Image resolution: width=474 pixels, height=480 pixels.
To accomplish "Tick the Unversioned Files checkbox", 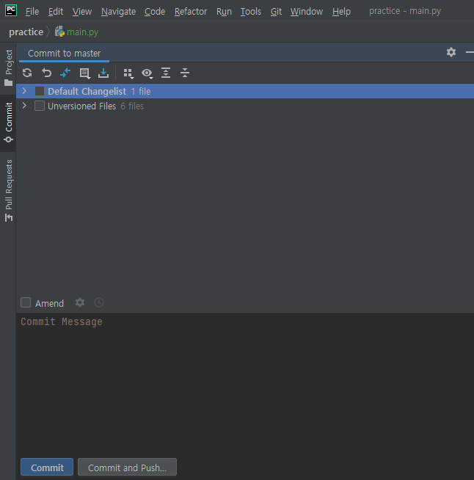I will pyautogui.click(x=40, y=106).
